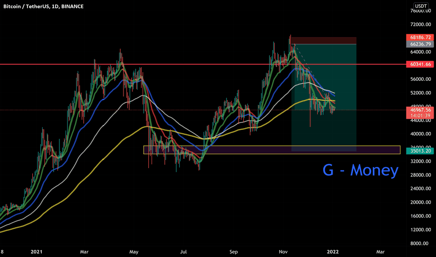This screenshot has width=436, height=257.
Task: Click the 56000.00 price axis value
Action: click(421, 79)
